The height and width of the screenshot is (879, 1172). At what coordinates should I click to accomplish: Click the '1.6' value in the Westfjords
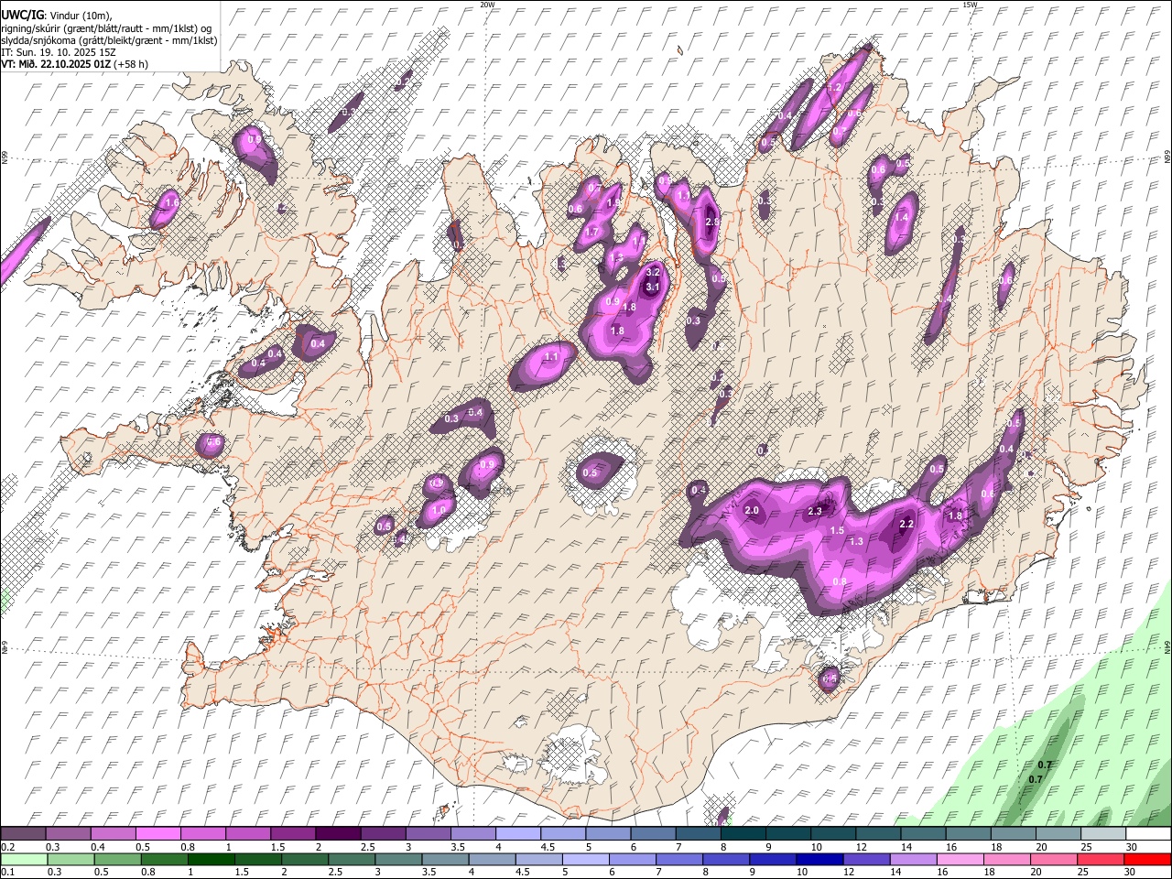[171, 202]
